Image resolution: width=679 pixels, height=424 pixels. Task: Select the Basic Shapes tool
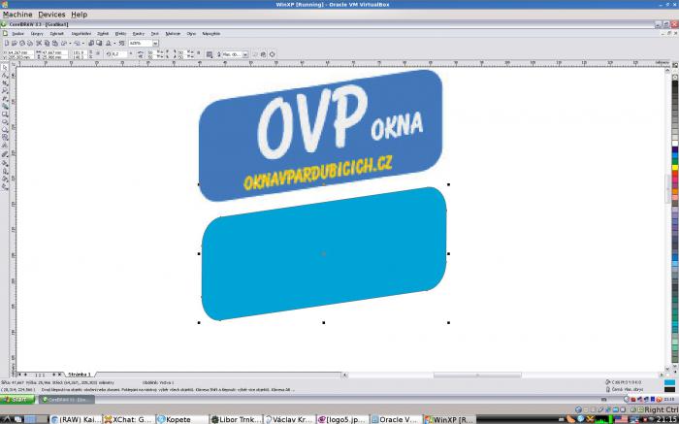coord(5,138)
